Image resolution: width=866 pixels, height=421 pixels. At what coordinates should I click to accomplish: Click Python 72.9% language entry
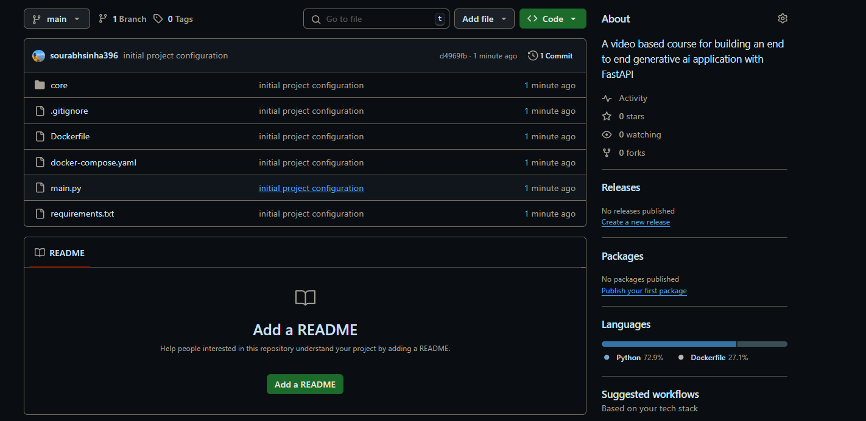633,358
